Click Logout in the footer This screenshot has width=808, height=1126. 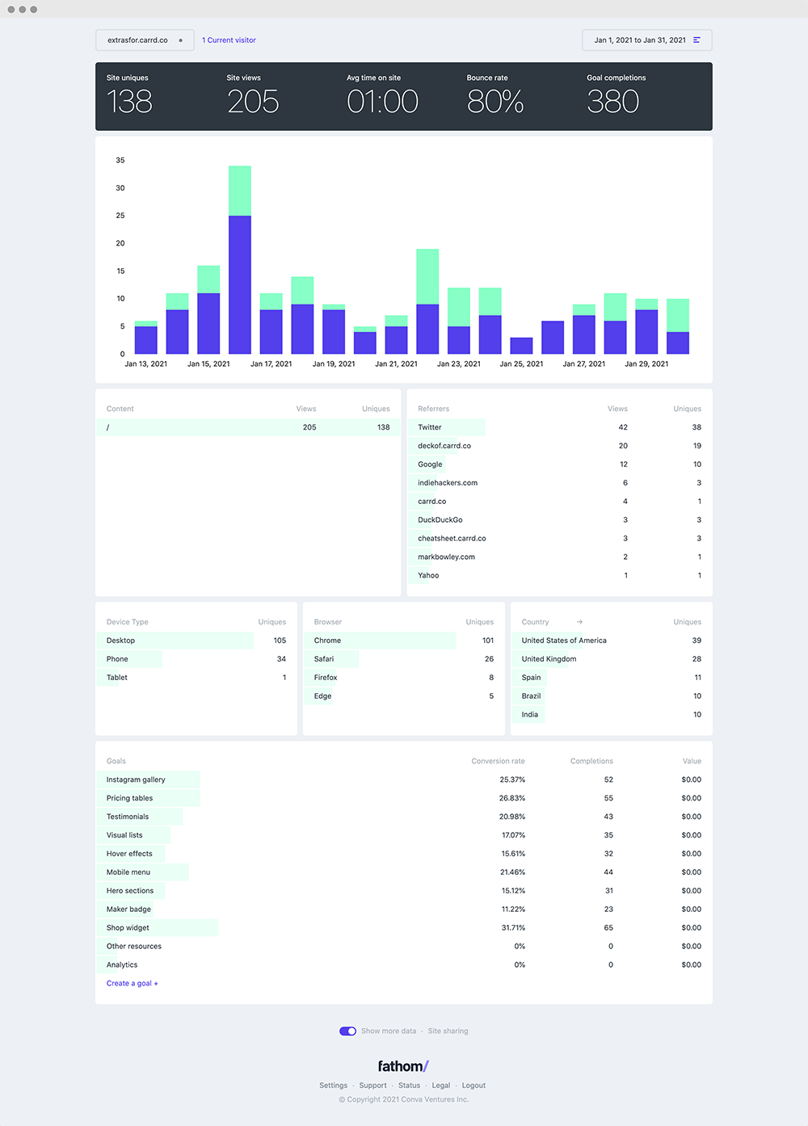click(473, 1086)
